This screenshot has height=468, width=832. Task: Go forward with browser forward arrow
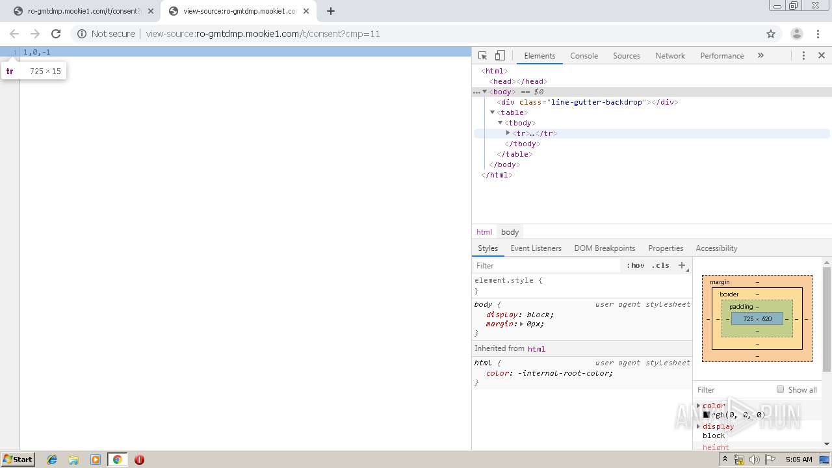(x=35, y=34)
